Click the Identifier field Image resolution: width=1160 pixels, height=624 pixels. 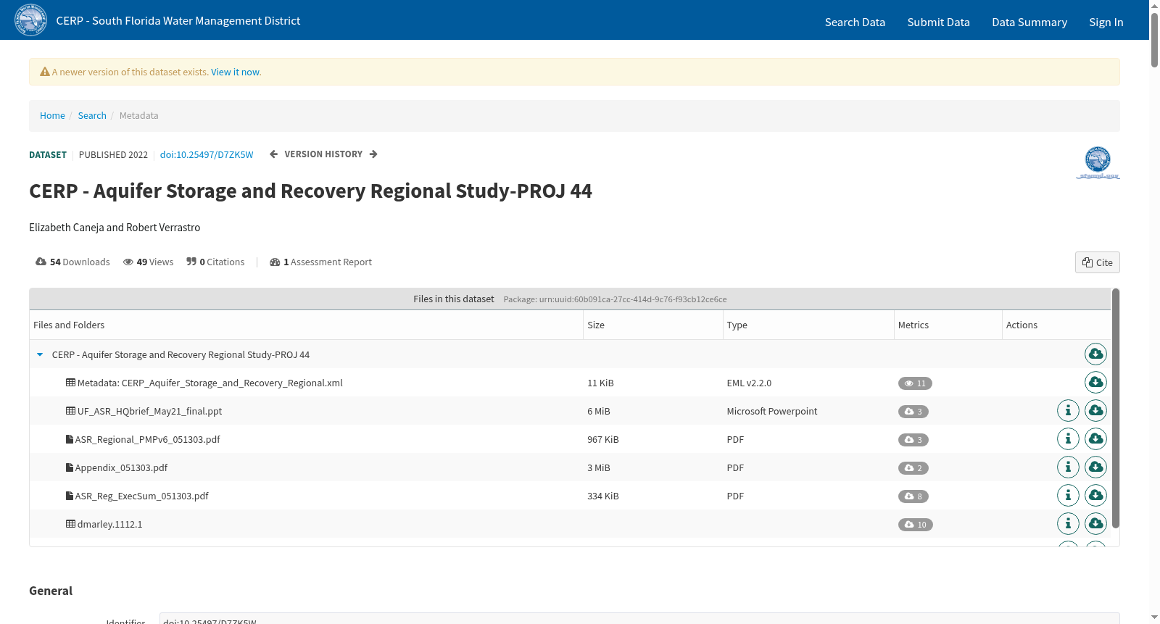pyautogui.click(x=639, y=618)
